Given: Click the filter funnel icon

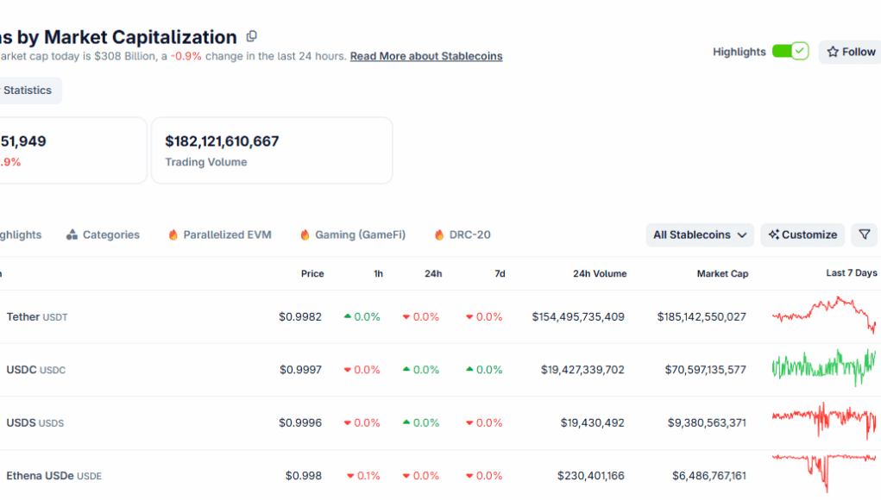Looking at the screenshot, I should (865, 234).
